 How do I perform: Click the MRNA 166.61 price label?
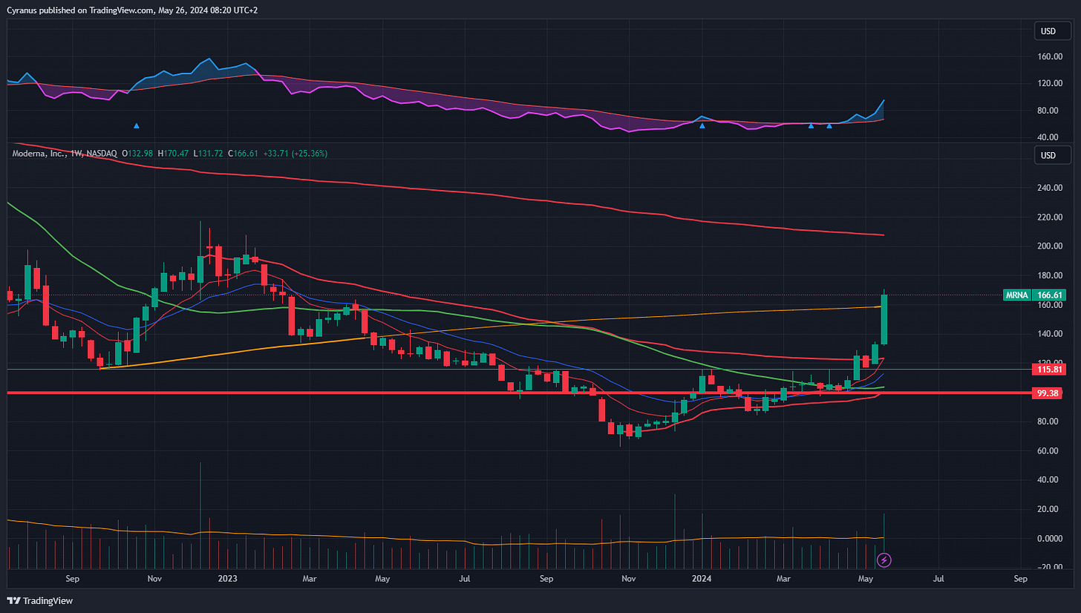click(1035, 295)
